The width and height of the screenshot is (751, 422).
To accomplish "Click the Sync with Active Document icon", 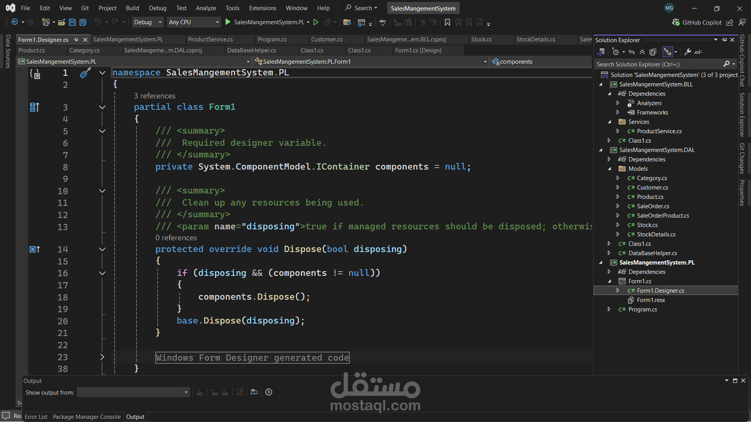I will pos(632,52).
